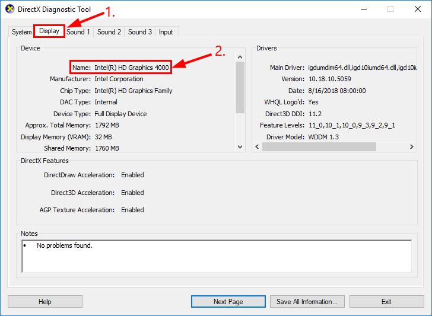Screen dimensions: 432x316
Task: Click the 'No problems found.' note
Action: click(65, 245)
